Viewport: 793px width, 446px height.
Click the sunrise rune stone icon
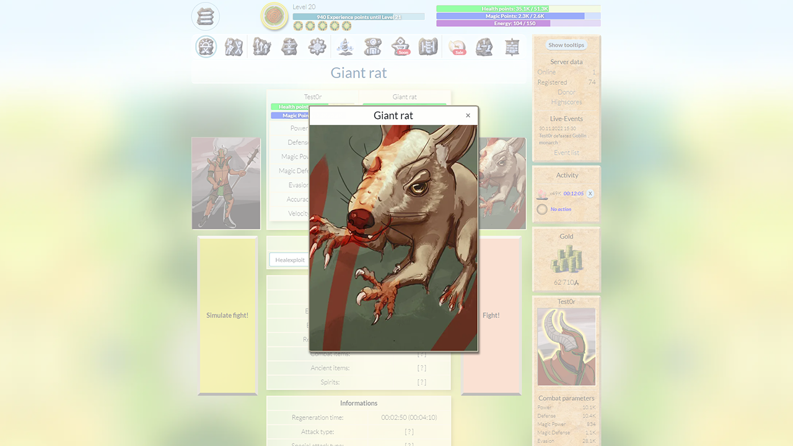coord(206,47)
